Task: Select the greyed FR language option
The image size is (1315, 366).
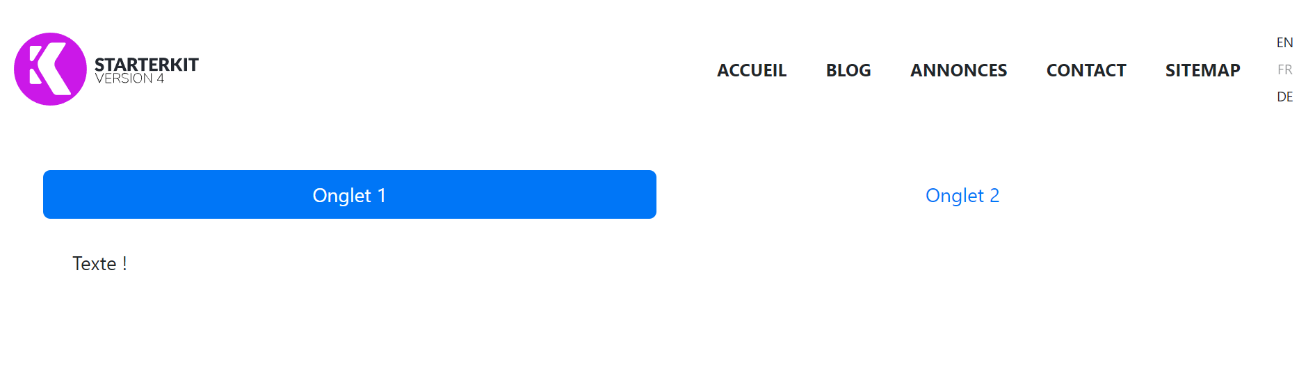Action: coord(1284,69)
